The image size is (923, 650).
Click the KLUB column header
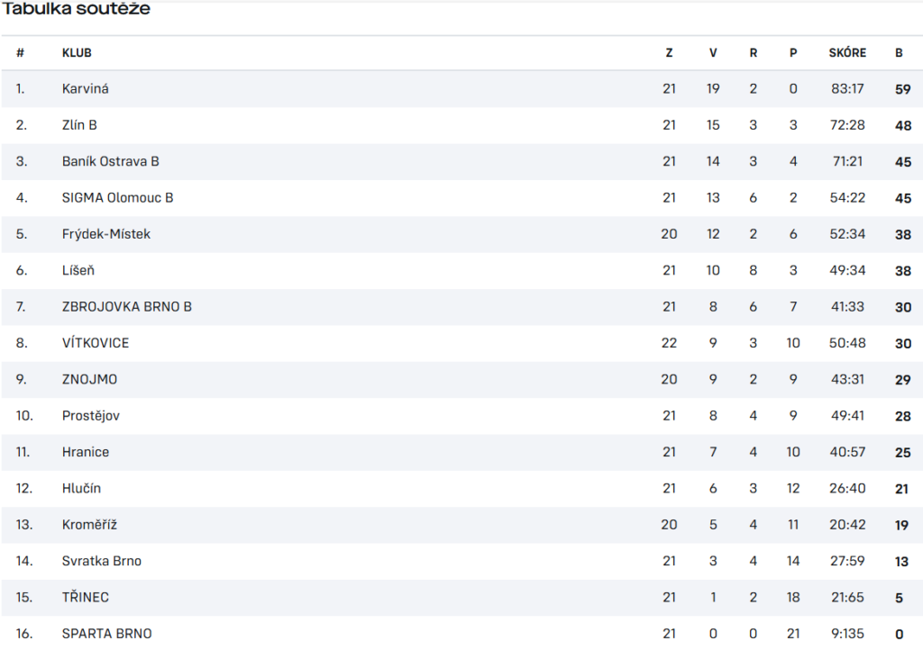77,53
